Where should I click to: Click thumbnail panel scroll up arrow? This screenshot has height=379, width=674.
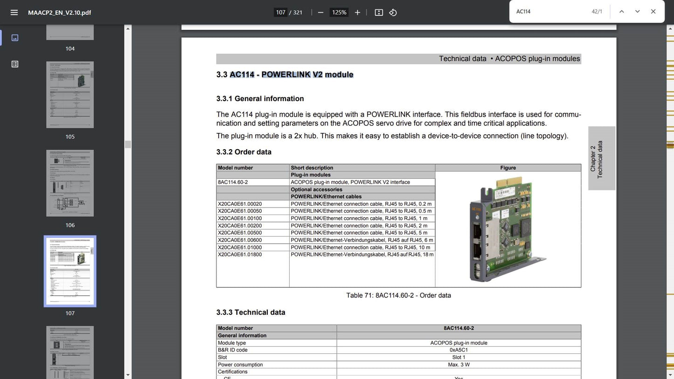pyautogui.click(x=128, y=28)
